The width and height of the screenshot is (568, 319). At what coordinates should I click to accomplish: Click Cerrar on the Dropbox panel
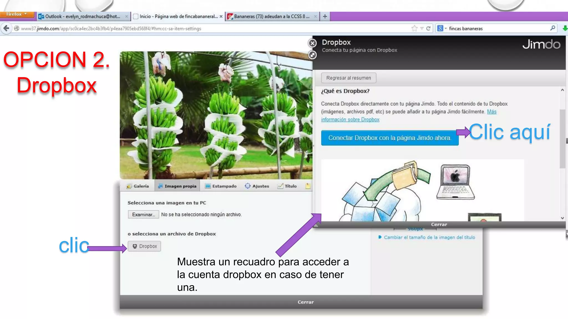click(x=439, y=225)
